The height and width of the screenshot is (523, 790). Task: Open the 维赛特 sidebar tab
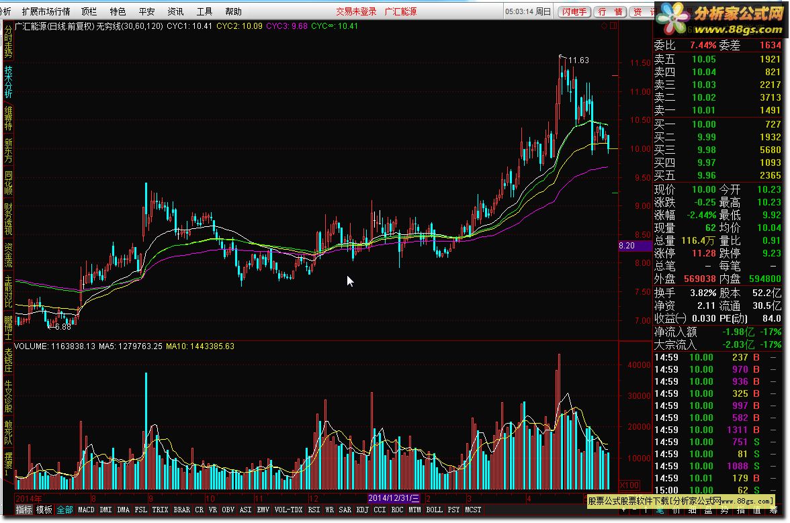[8, 117]
